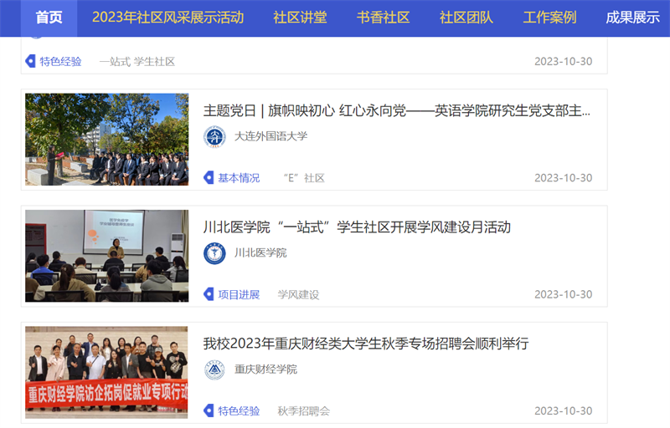Select the 书香社区 navigation item
670x428 pixels.
[384, 18]
